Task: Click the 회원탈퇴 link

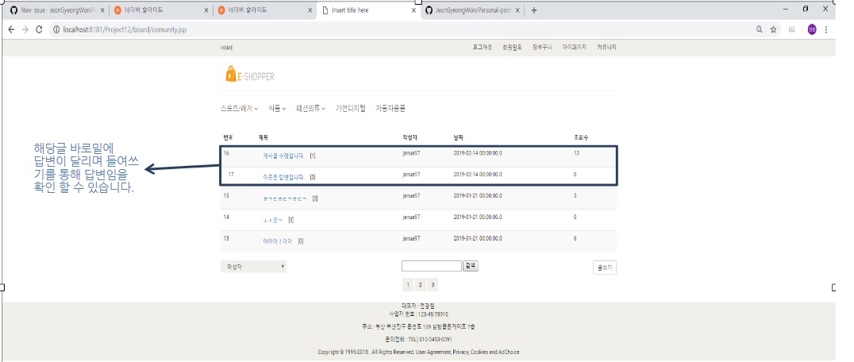Action: pyautogui.click(x=512, y=48)
